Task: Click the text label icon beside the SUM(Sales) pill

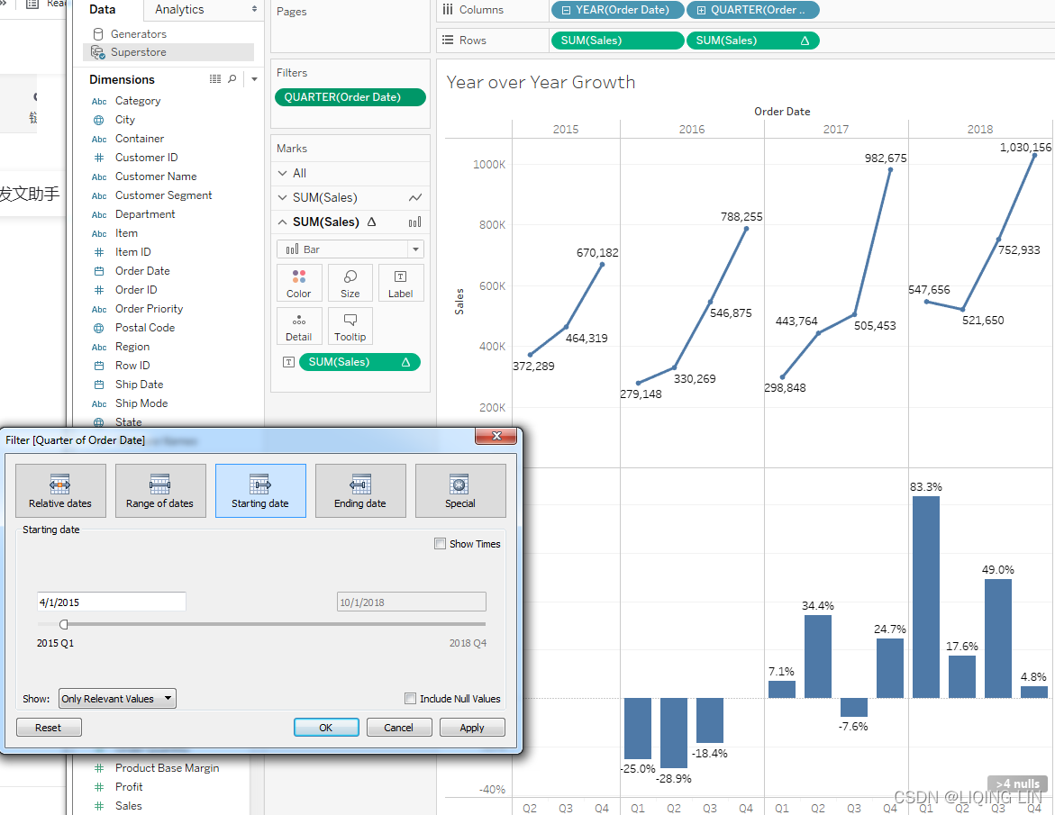Action: (x=288, y=362)
